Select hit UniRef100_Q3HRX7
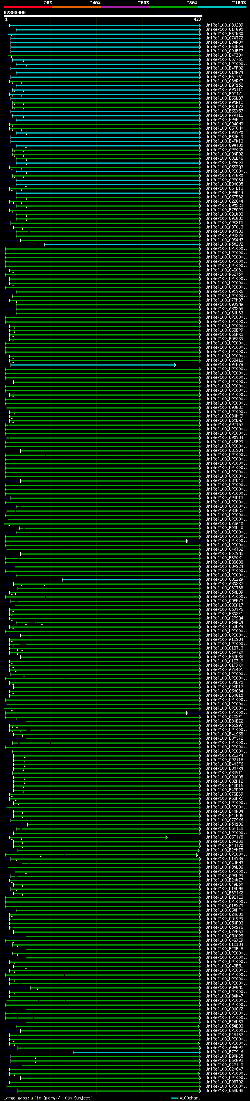Screen dimensions: 250x1101 click(224, 81)
